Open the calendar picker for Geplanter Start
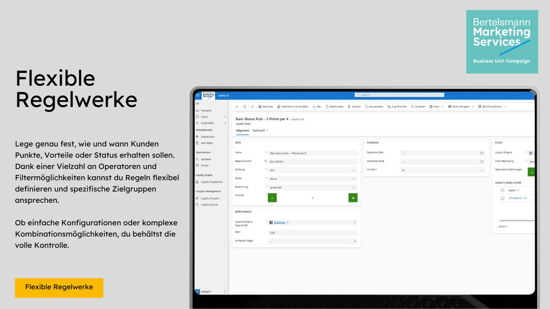Viewport: 550px width, 309px height. pos(482,153)
